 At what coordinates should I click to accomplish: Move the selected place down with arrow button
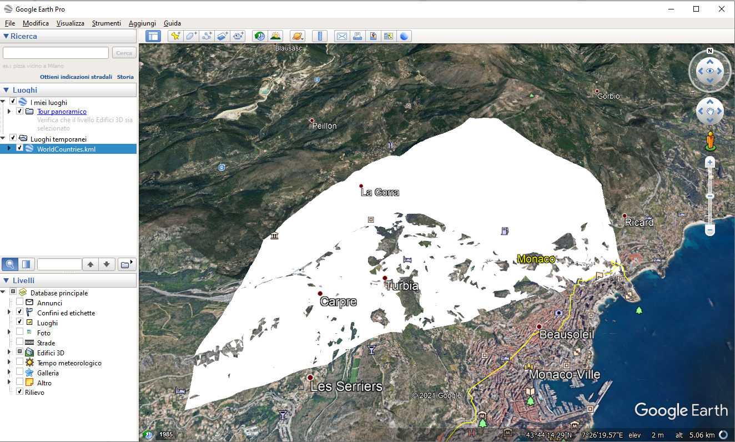point(107,264)
